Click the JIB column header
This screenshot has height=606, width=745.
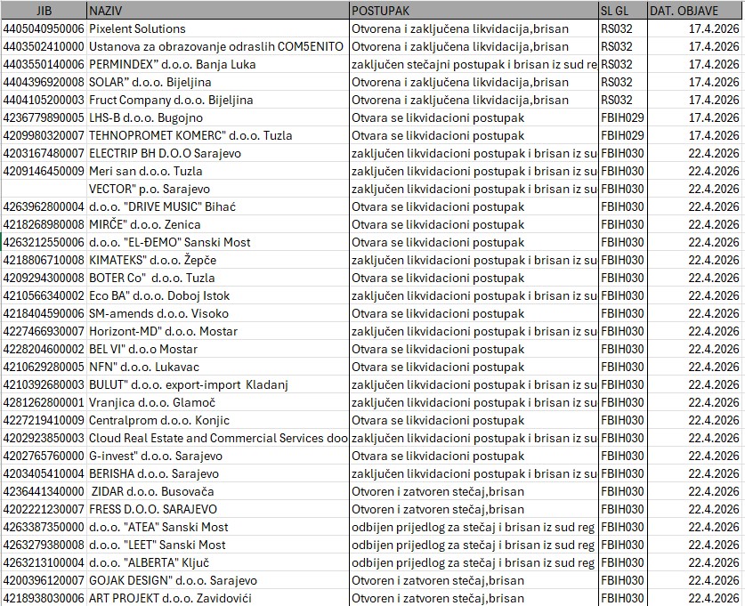tap(44, 11)
